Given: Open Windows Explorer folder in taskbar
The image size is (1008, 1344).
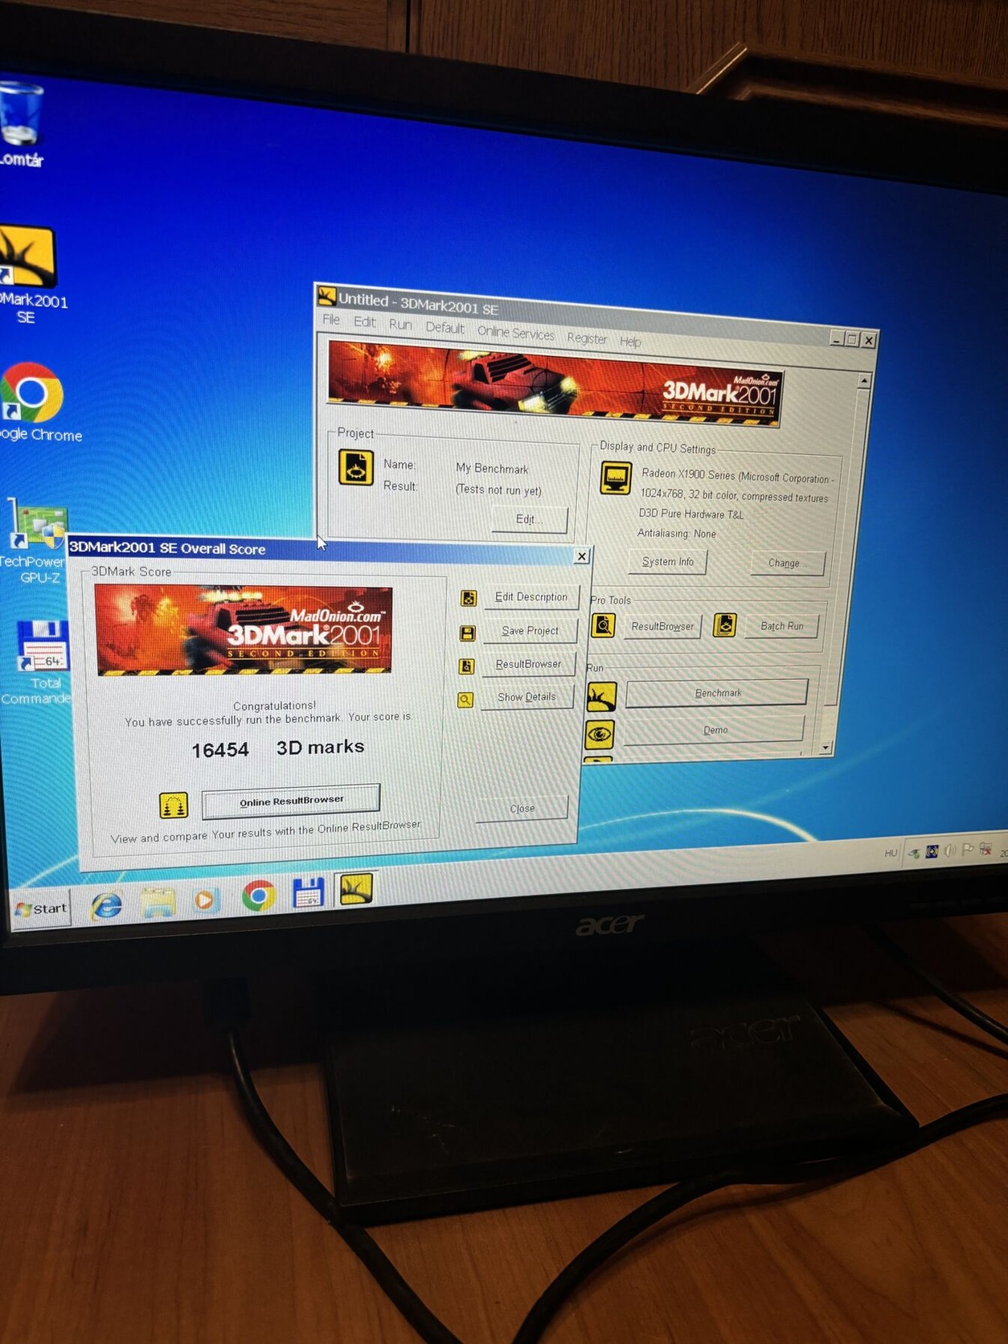Looking at the screenshot, I should coord(158,902).
